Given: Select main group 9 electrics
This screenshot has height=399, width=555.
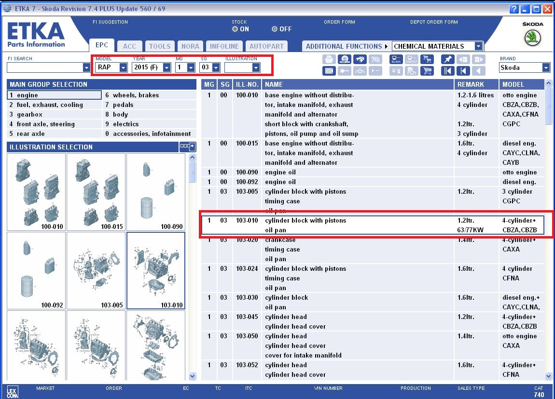Looking at the screenshot, I should click(150, 124).
